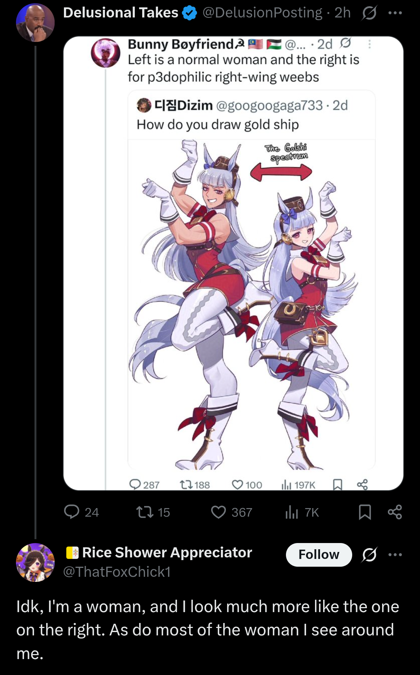Open reply on Delusional Takes post
The height and width of the screenshot is (675, 420).
click(x=81, y=512)
